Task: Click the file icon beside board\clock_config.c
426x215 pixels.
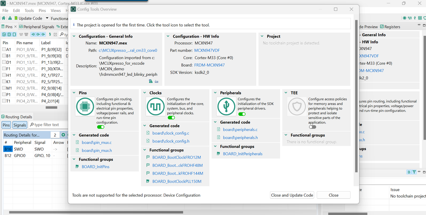Action: point(148,133)
